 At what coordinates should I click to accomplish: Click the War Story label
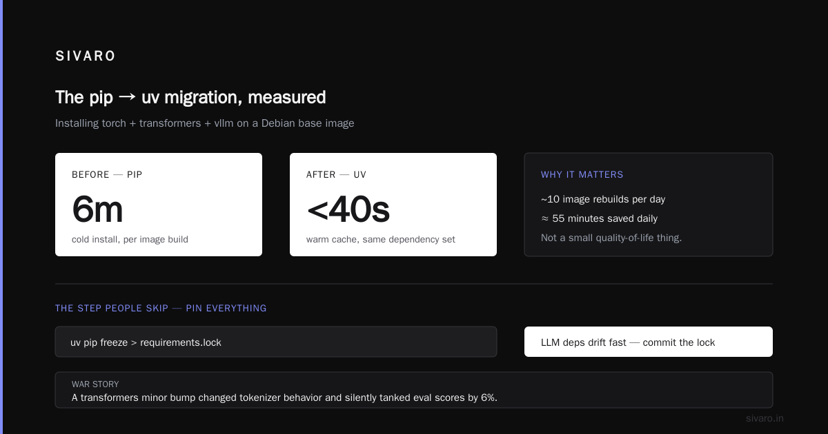(95, 384)
